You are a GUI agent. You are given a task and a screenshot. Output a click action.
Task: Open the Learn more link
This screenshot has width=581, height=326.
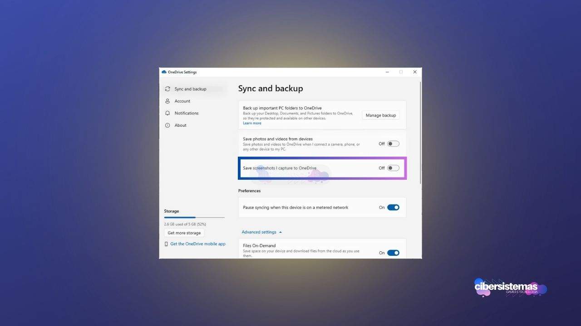point(252,123)
